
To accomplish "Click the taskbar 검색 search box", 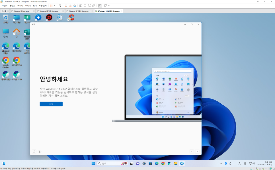I will [x=112, y=163].
